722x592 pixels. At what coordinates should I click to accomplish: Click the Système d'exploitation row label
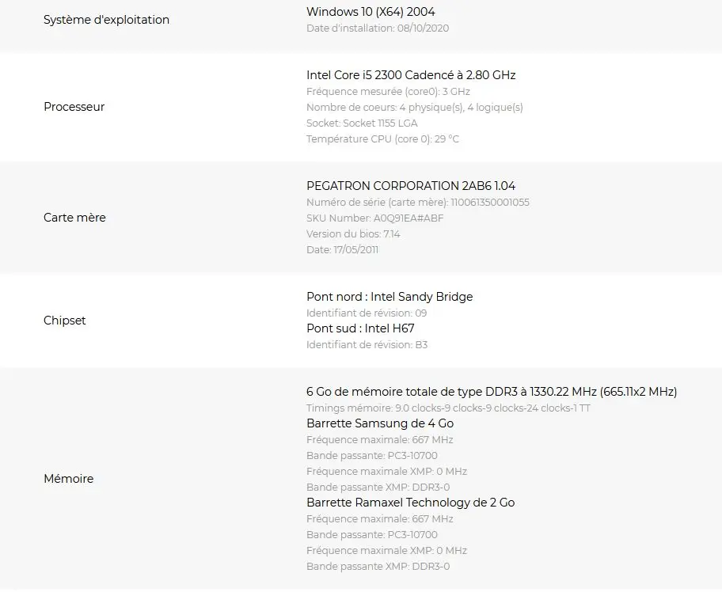click(x=106, y=20)
